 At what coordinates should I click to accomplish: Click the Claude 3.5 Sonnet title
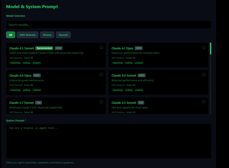(124, 103)
